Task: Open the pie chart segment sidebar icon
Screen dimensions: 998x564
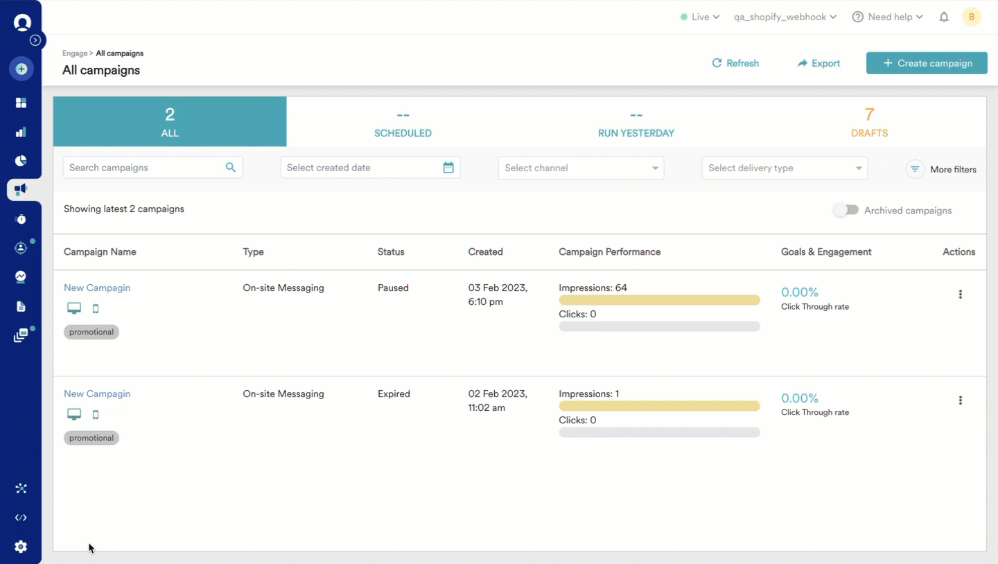Action: point(21,161)
